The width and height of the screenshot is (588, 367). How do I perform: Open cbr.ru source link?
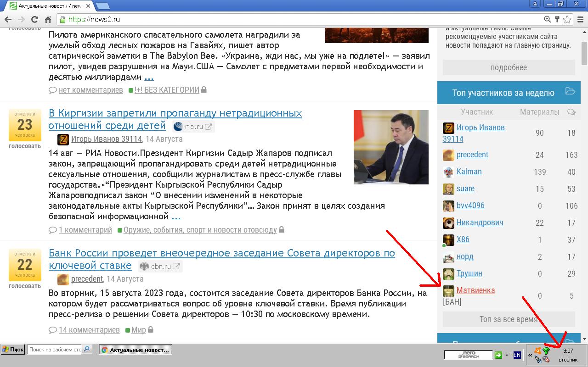pyautogui.click(x=160, y=266)
